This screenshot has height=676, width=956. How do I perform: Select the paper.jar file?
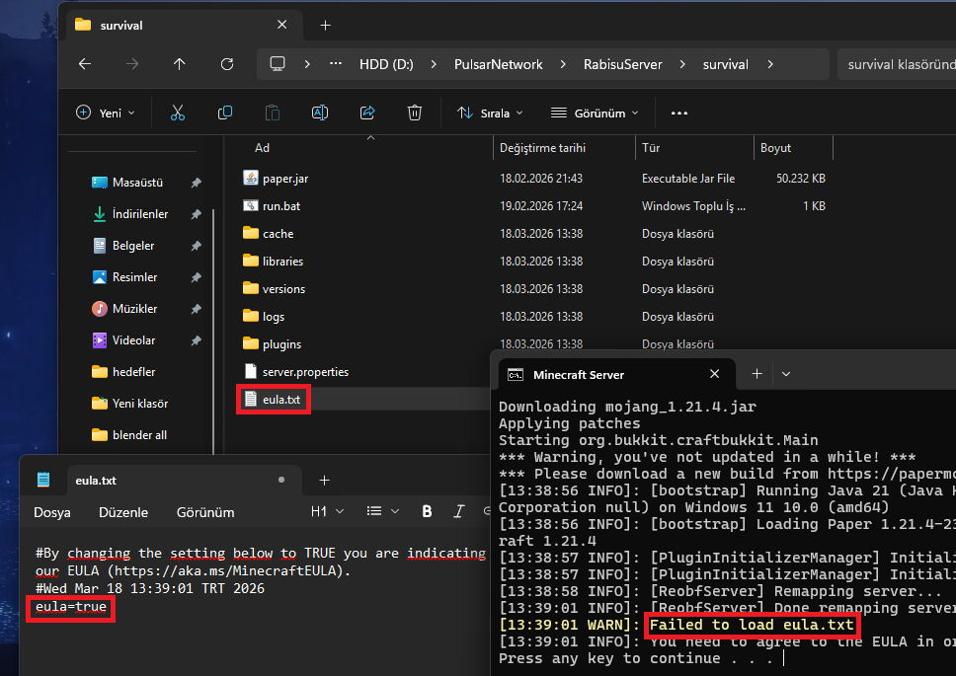[x=285, y=179]
